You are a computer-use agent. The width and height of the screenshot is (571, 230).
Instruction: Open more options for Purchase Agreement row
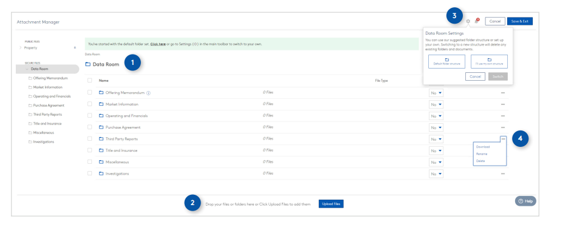tap(503, 127)
